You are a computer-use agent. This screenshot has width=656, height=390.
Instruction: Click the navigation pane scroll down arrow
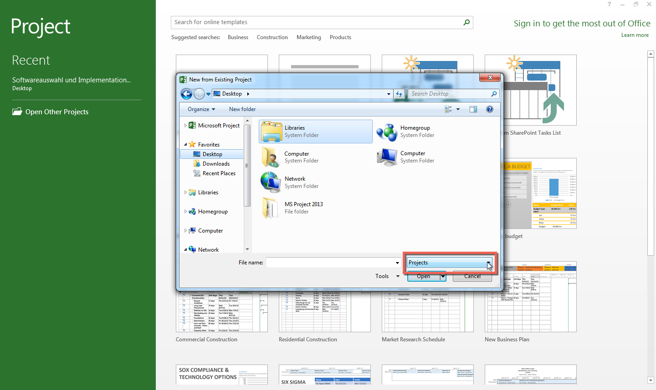tap(247, 249)
